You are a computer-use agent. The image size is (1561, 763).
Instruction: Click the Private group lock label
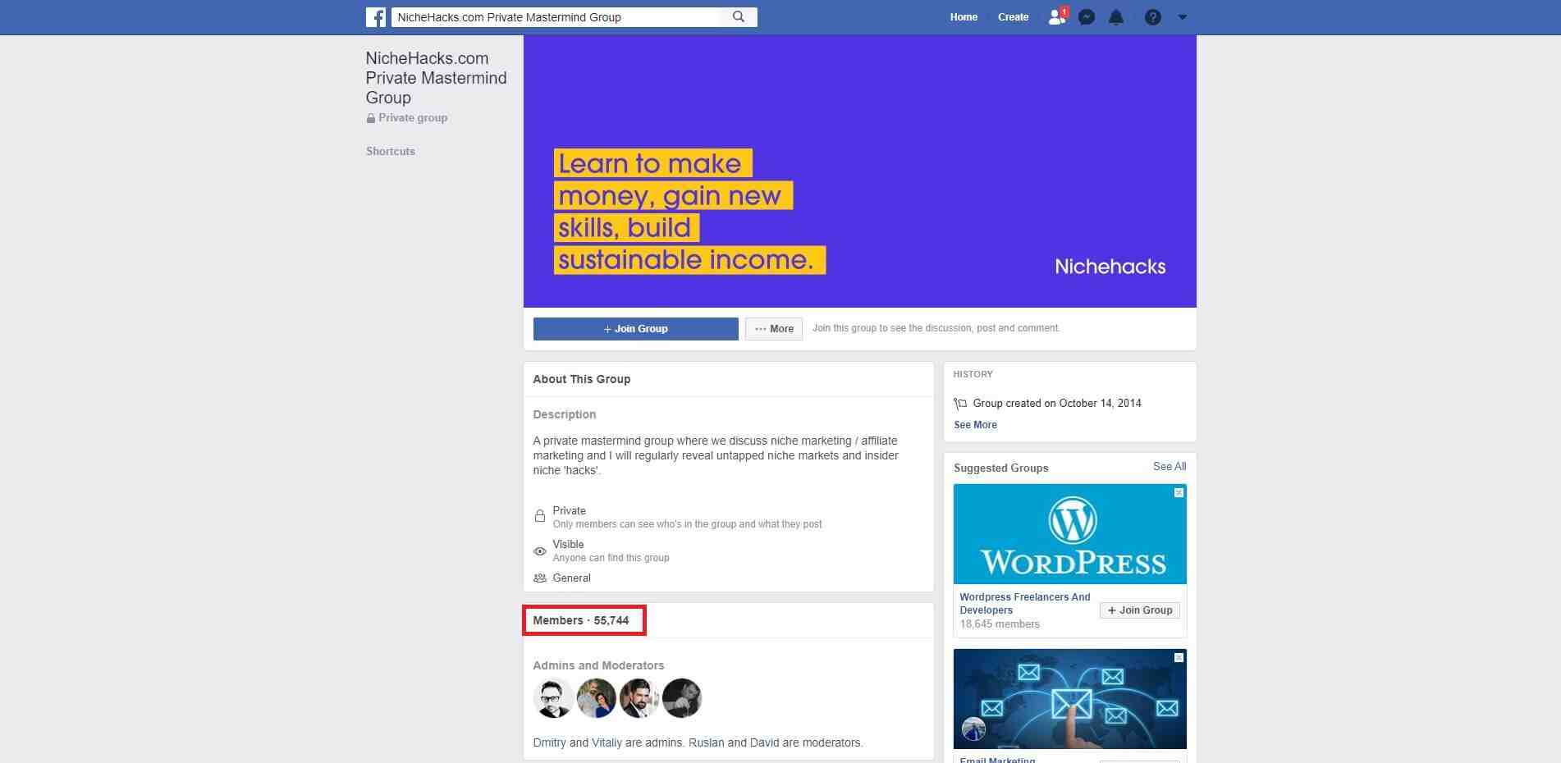click(x=407, y=118)
